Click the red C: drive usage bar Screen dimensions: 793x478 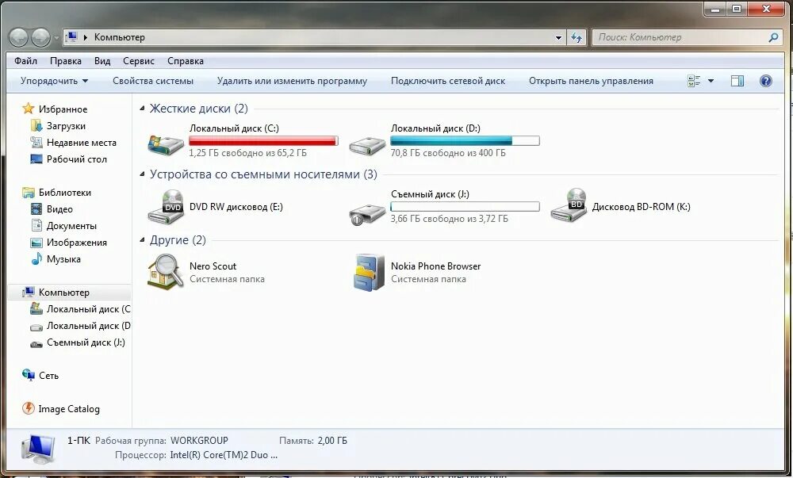(263, 141)
